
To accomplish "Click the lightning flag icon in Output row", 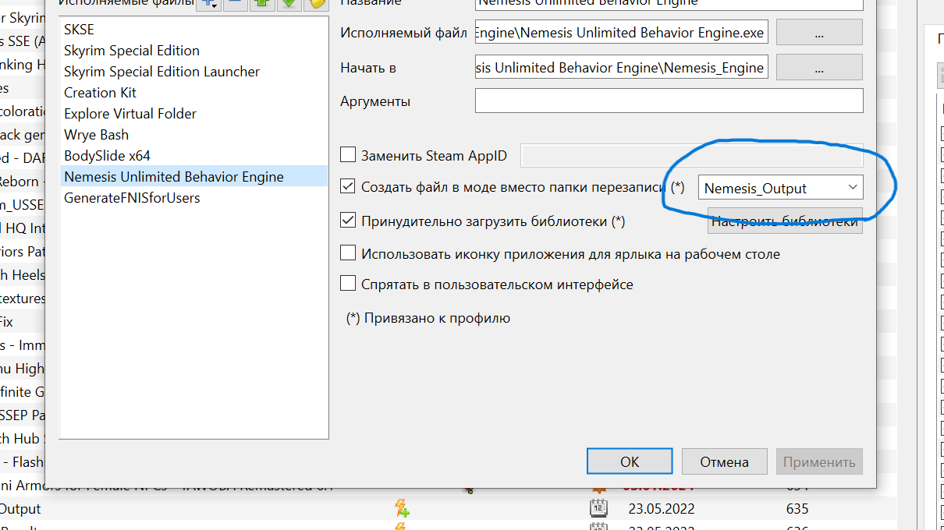I will pos(402,509).
